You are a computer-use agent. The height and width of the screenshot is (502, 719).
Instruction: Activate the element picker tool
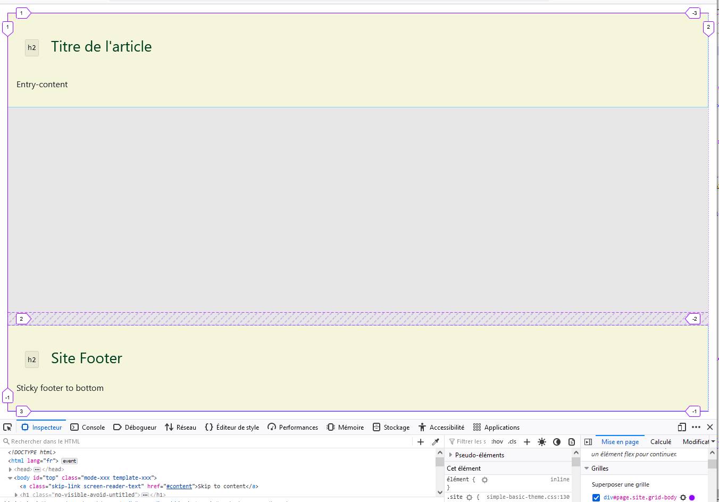tap(7, 427)
